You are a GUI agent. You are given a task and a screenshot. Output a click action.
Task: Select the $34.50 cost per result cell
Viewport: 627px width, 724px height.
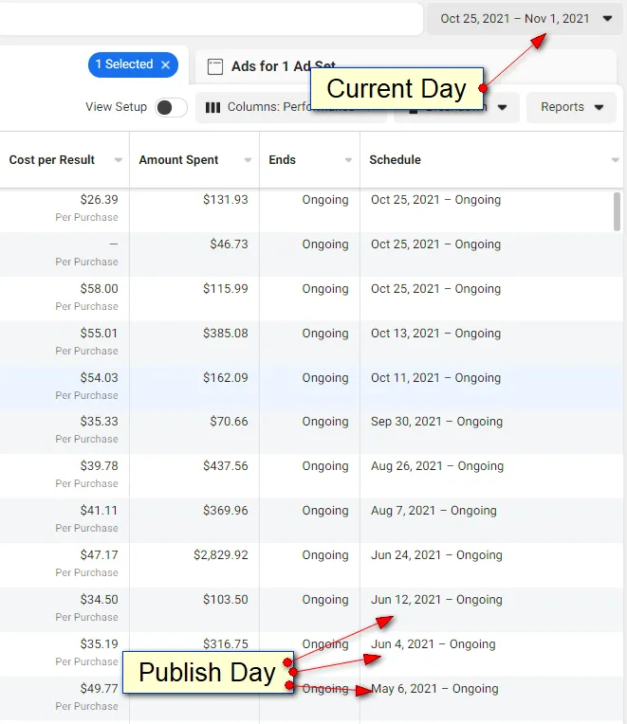tap(99, 600)
